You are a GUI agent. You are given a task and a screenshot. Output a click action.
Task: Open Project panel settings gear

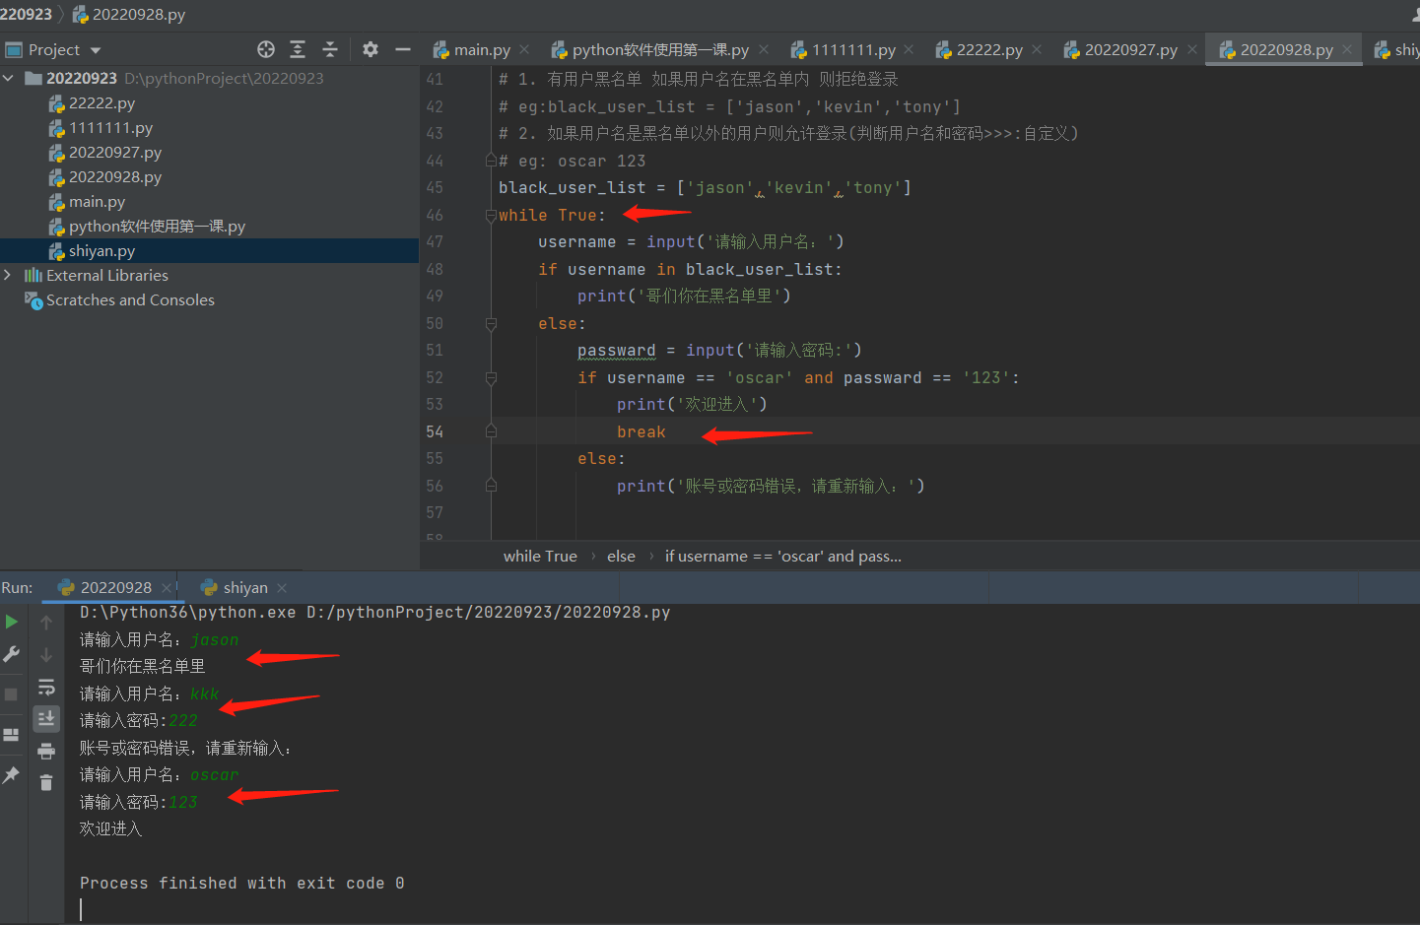coord(371,49)
